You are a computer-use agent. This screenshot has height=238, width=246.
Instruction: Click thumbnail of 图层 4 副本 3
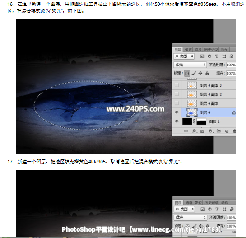(192, 85)
